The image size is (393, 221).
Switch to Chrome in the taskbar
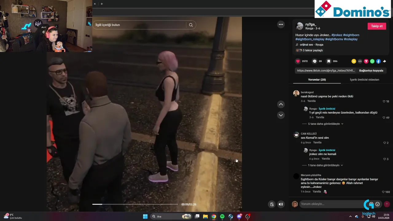pos(214,216)
